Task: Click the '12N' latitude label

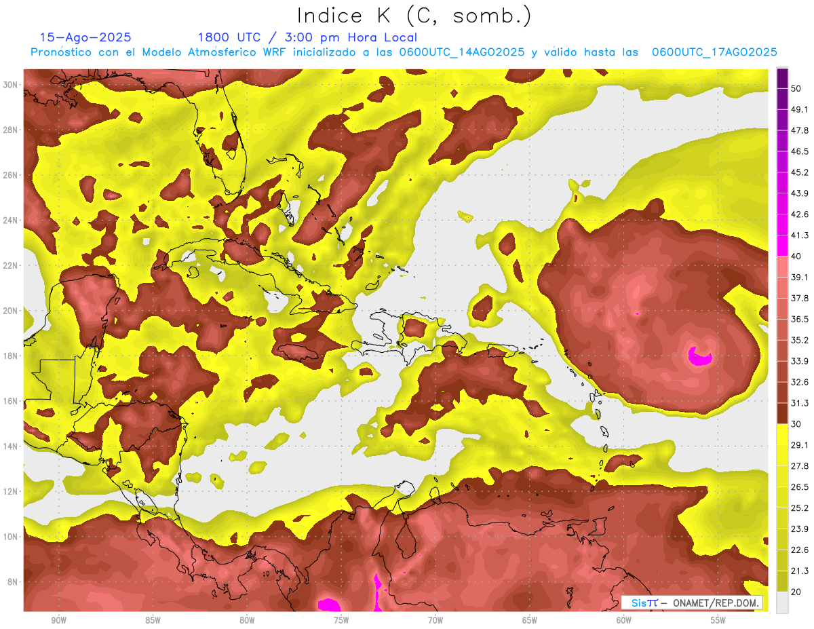Action: [10, 491]
